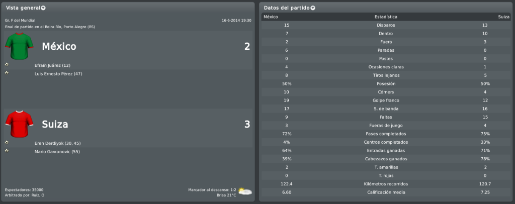Select scorer Mario Gavranovic (55)
515x204 pixels.
(x=57, y=152)
